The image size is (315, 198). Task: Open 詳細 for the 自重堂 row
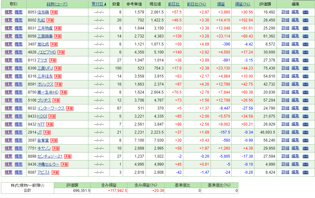[x=285, y=140]
